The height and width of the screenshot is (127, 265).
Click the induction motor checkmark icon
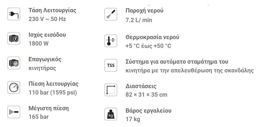pyautogui.click(x=13, y=63)
